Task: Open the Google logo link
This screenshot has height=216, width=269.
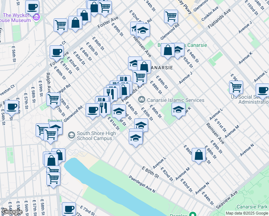Action: pos(12,212)
